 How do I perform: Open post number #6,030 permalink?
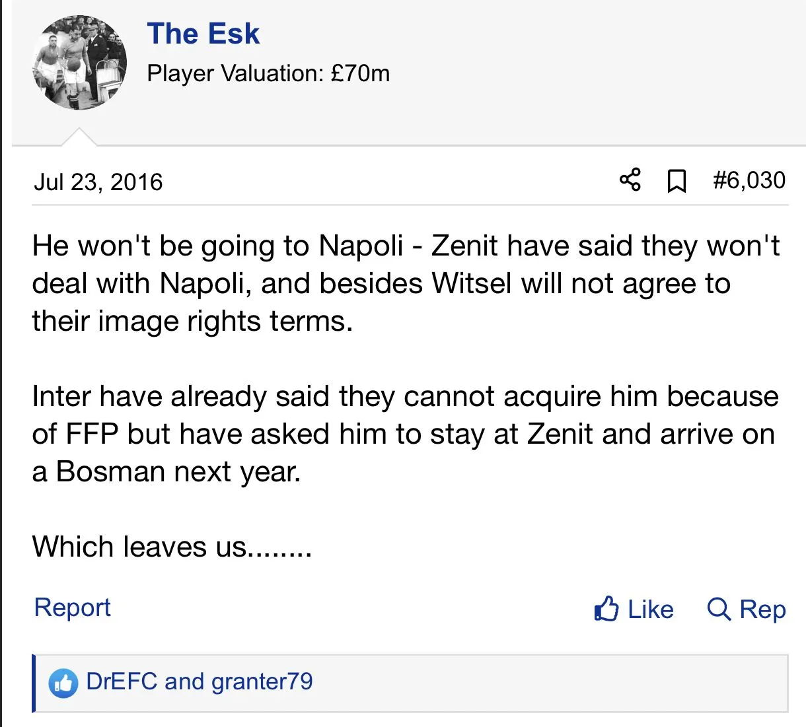tap(749, 180)
